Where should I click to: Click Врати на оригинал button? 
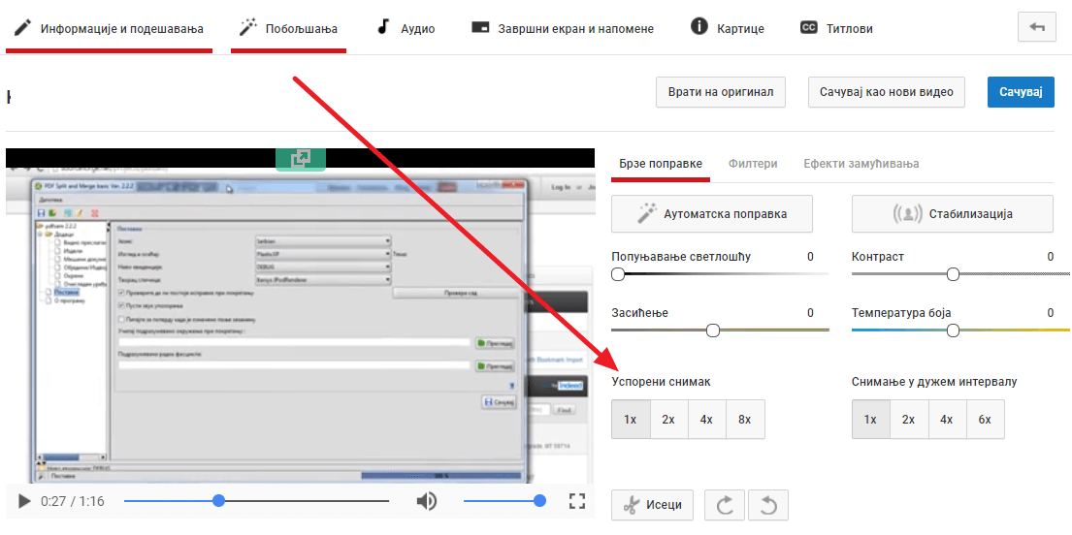[721, 92]
